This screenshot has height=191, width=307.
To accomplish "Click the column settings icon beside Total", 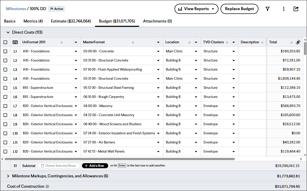I will [298, 42].
